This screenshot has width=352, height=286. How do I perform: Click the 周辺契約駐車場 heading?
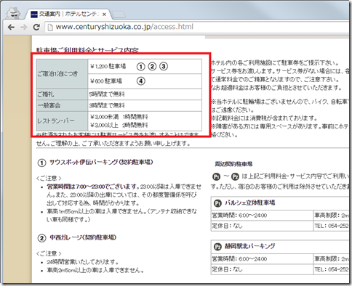[233, 164]
